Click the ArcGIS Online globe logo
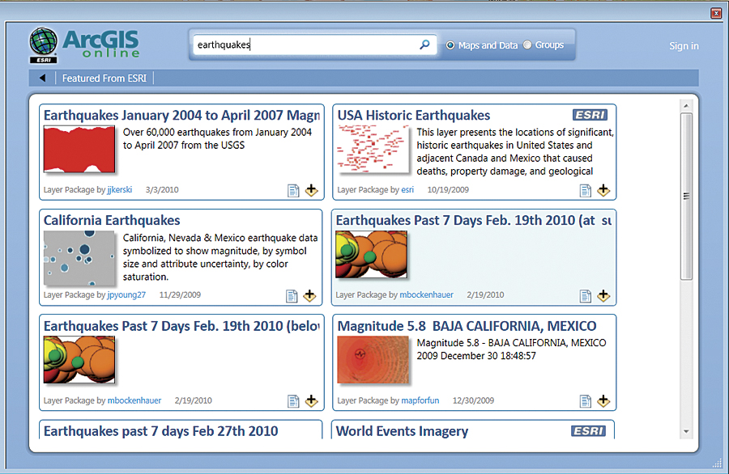This screenshot has width=729, height=474. coord(43,45)
